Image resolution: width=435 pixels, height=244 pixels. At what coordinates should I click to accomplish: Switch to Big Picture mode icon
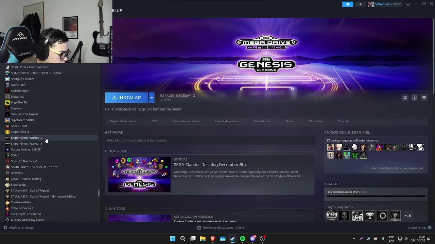coord(408,4)
